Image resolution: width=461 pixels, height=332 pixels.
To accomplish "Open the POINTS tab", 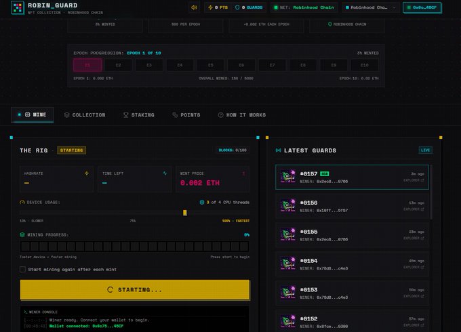I will [186, 115].
